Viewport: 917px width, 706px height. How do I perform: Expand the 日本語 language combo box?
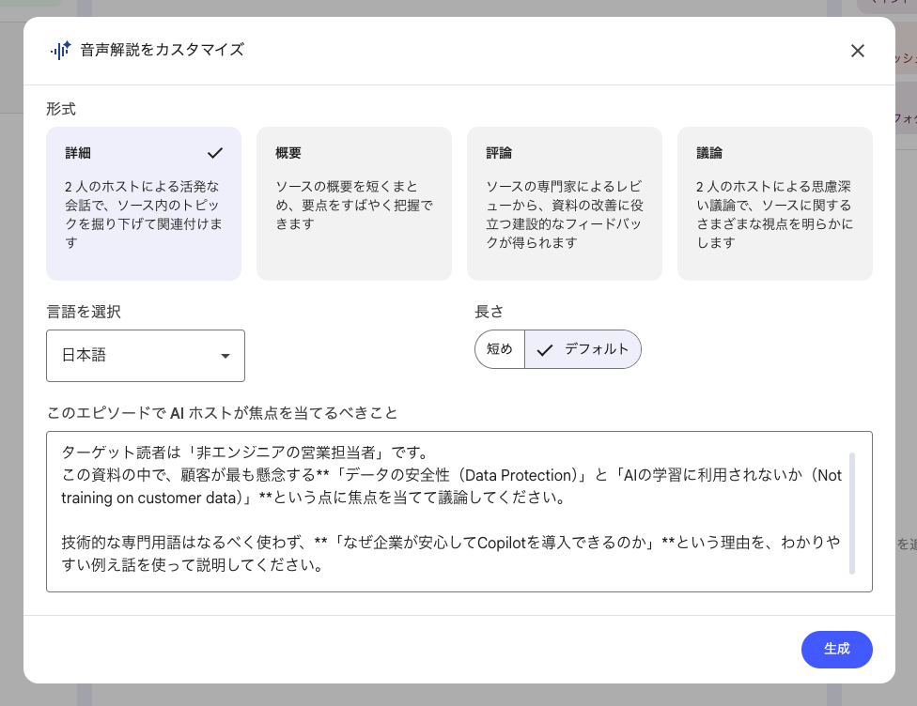click(146, 356)
